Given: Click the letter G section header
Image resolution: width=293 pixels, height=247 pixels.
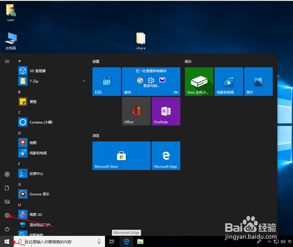Looking at the screenshot, I should (x=20, y=185).
